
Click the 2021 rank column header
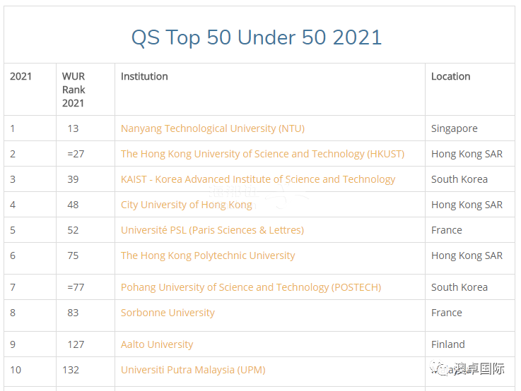[x=21, y=77]
